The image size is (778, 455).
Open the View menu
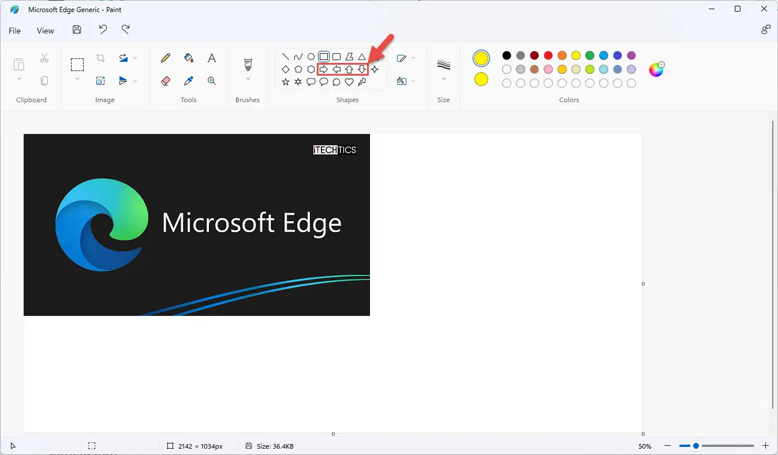[46, 31]
